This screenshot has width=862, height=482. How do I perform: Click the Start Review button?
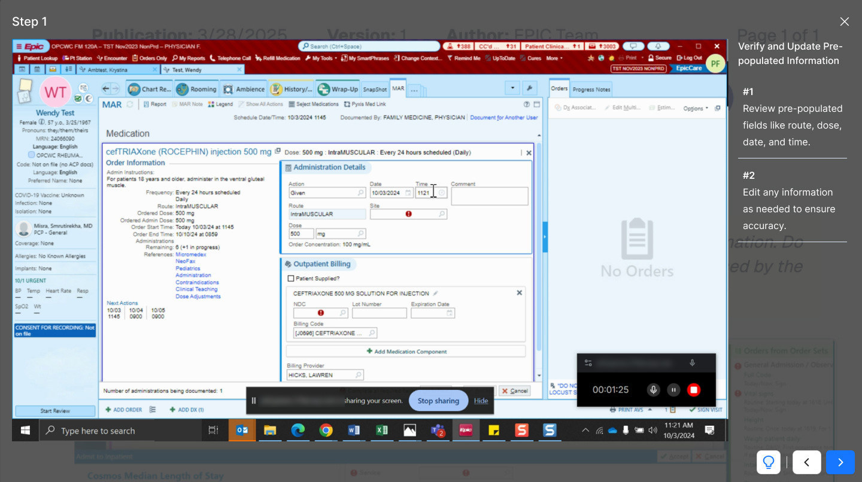coord(55,411)
